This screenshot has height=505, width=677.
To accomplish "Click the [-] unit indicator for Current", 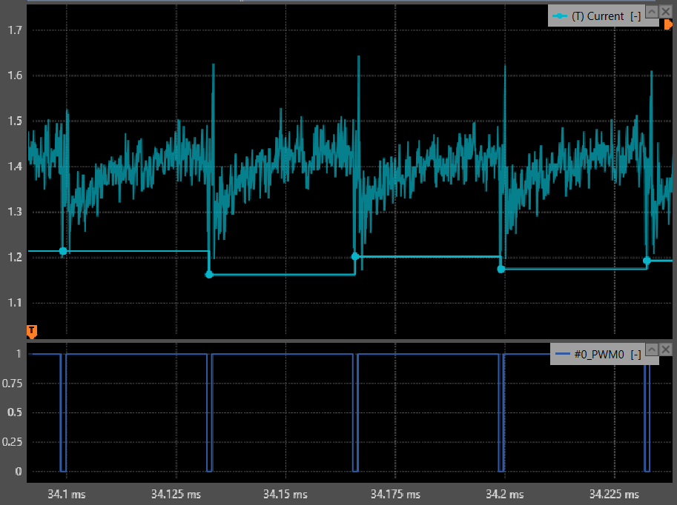I will tap(635, 16).
